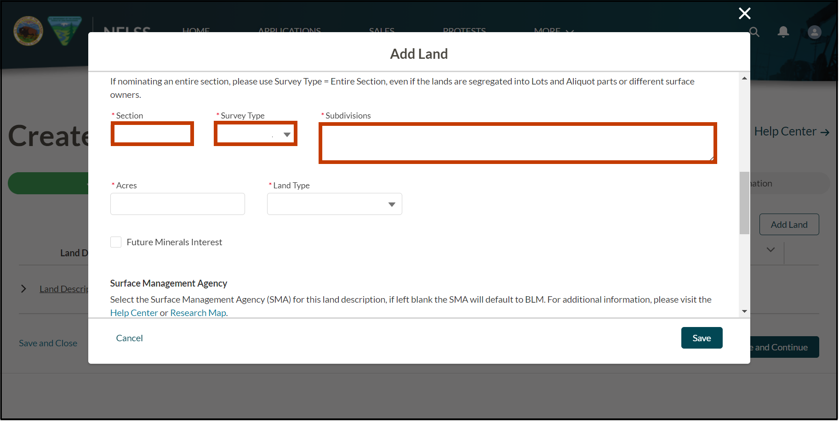Click the Help Center arrow icon
The height and width of the screenshot is (423, 839).
pos(824,132)
